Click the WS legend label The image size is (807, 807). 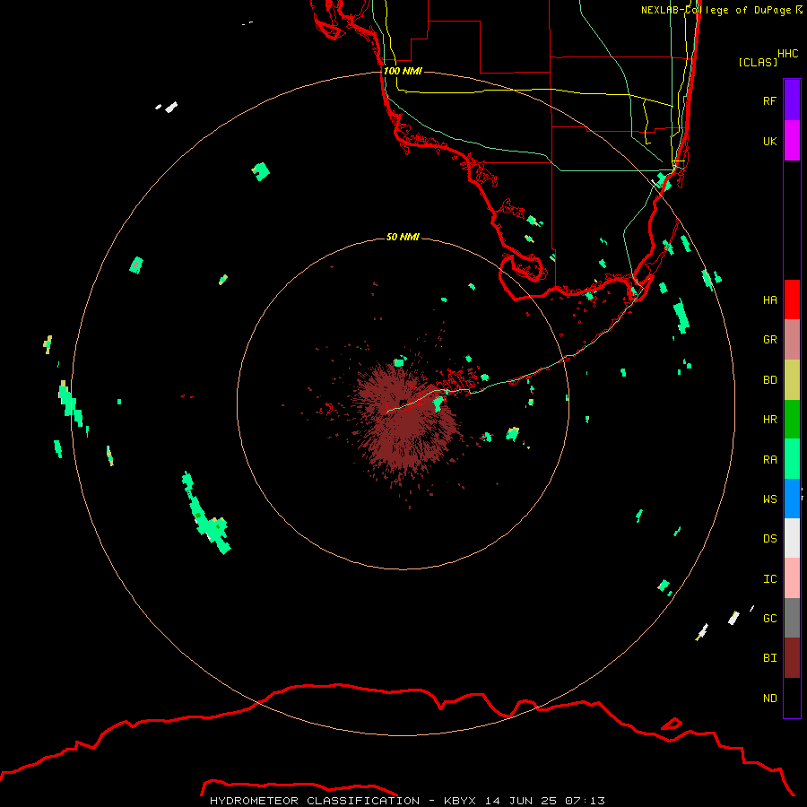[x=769, y=499]
